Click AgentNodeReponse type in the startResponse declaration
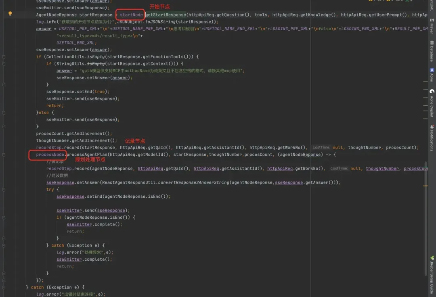Image resolution: width=436 pixels, height=297 pixels. coord(57,15)
